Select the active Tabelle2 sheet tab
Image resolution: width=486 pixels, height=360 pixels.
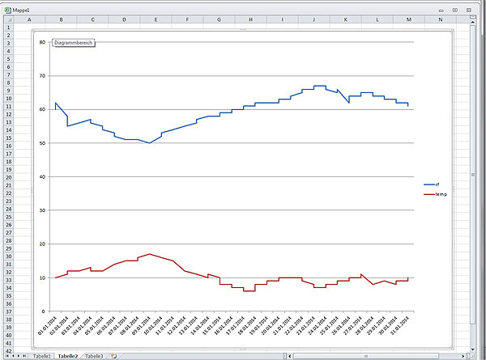(67, 356)
